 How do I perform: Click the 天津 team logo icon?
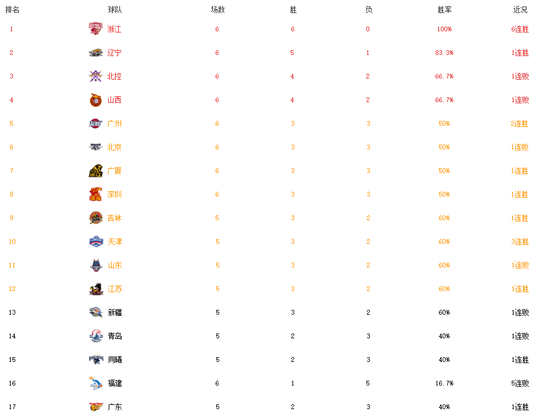coord(96,241)
